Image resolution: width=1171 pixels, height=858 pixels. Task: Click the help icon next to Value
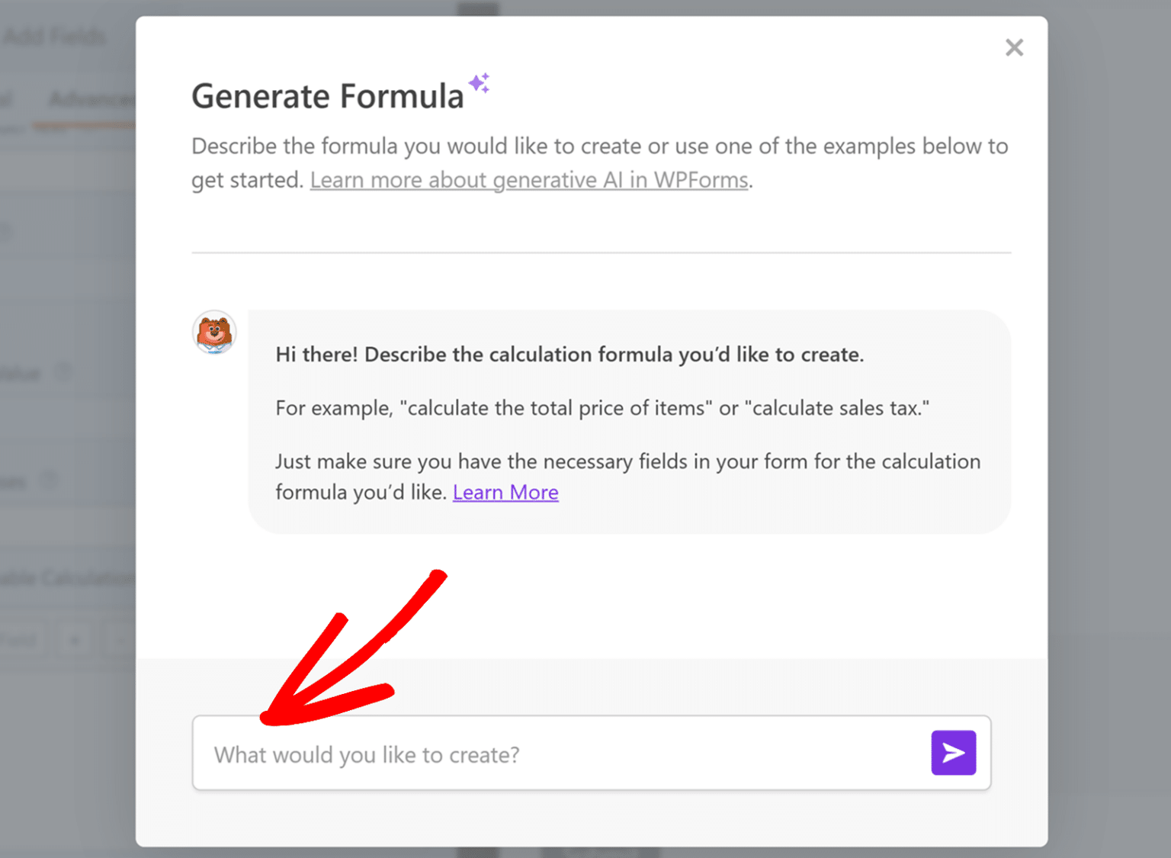[x=65, y=371]
